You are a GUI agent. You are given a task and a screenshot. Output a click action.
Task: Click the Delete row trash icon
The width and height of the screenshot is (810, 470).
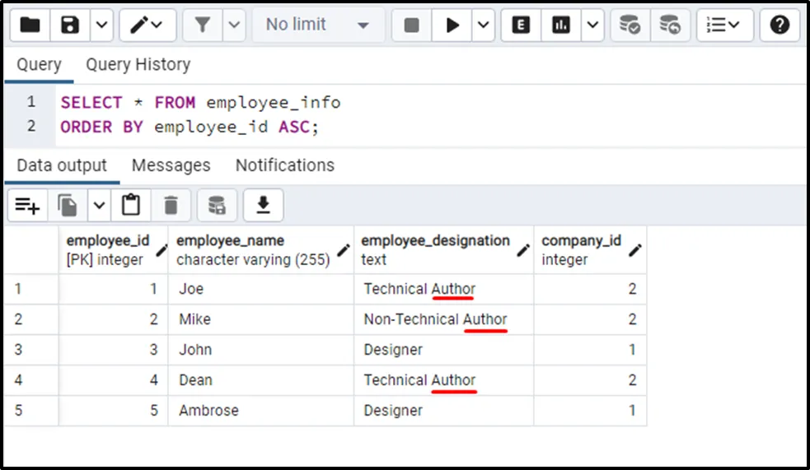tap(171, 205)
